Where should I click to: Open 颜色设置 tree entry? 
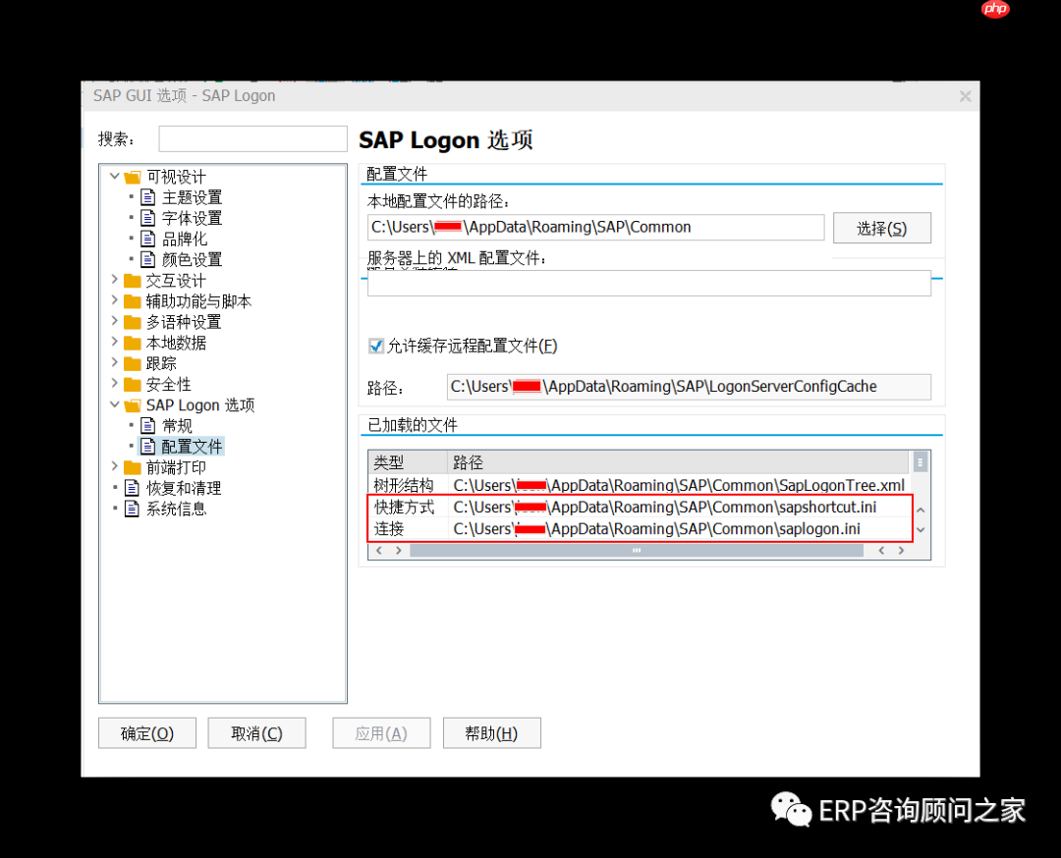(192, 259)
